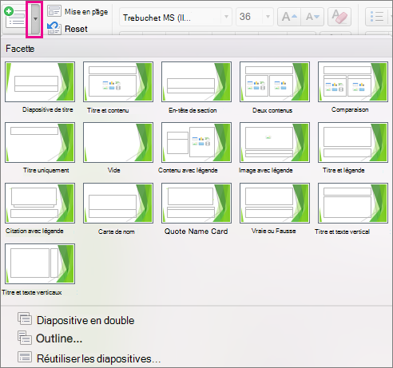Expand the font size 36 dropdown
This screenshot has width=393, height=368.
[x=268, y=17]
